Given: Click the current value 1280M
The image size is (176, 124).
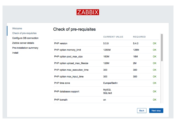Looking at the screenshot, I should (107, 50).
